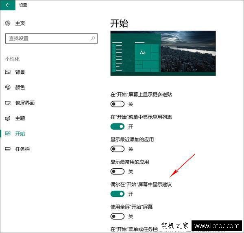Image resolution: width=244 pixels, height=233 pixels.
Task: Open 主页 home page
Action: point(20,23)
